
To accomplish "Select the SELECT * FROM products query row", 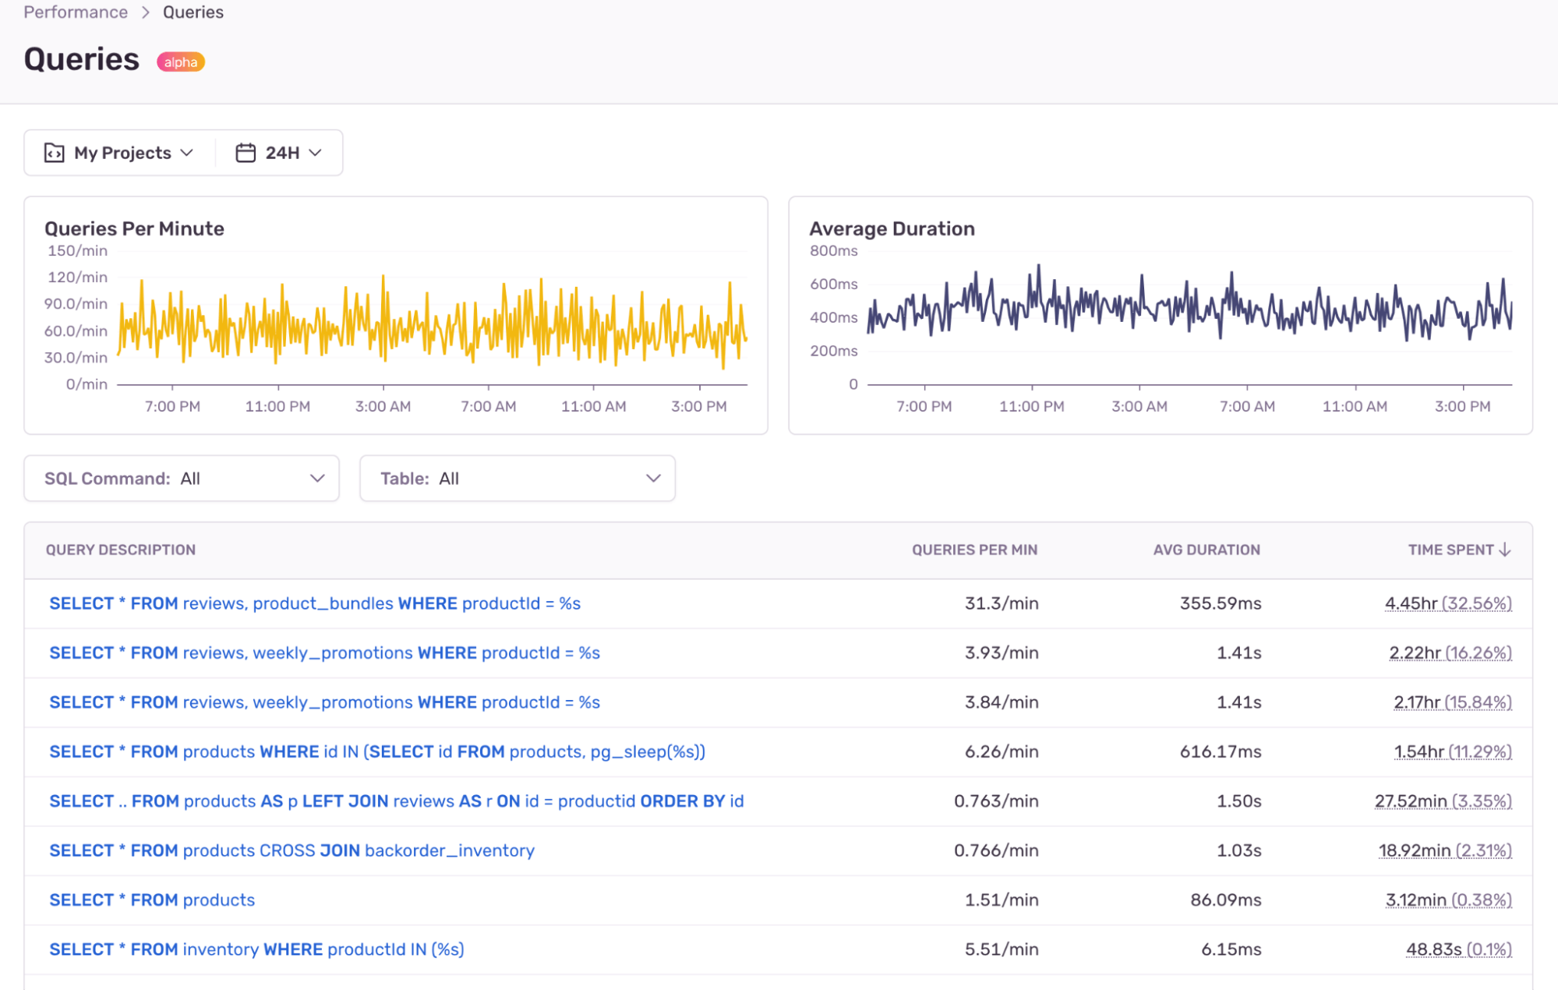I will click(x=151, y=900).
